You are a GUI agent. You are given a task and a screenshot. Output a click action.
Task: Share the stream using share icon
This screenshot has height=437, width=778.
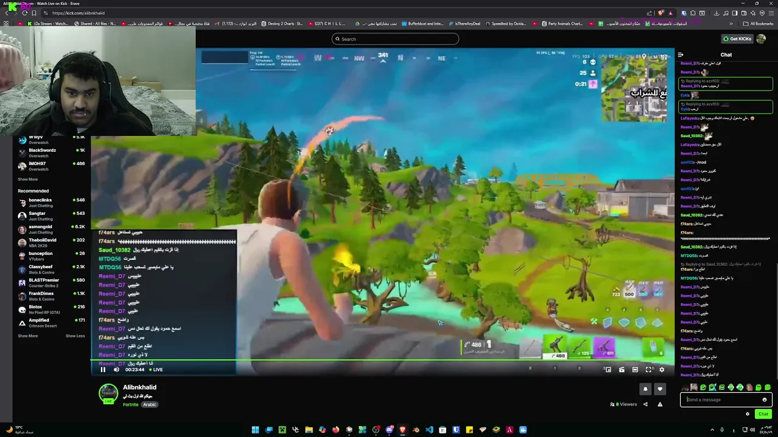[x=645, y=404]
